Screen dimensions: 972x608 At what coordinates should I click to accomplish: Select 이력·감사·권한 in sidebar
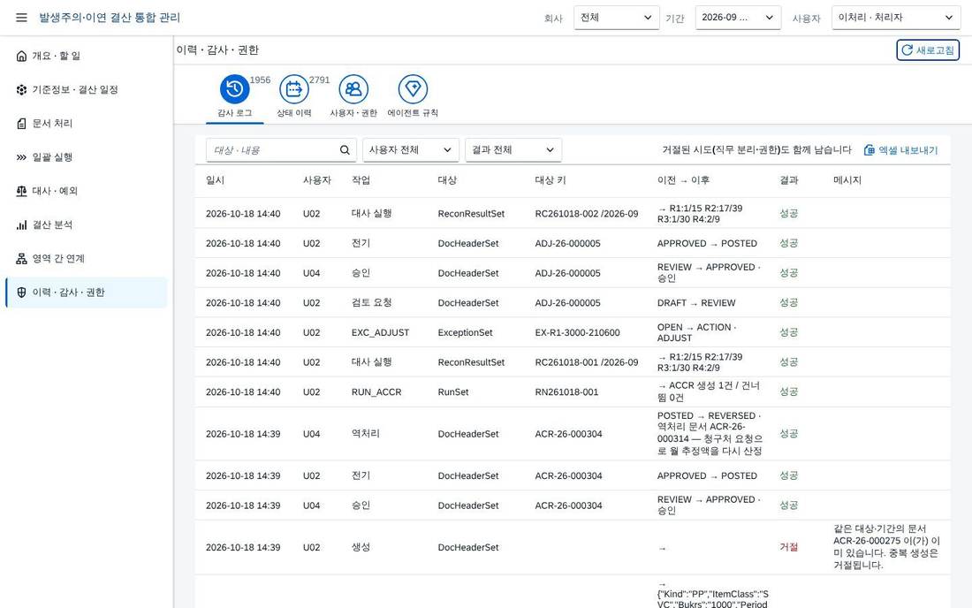(87, 293)
